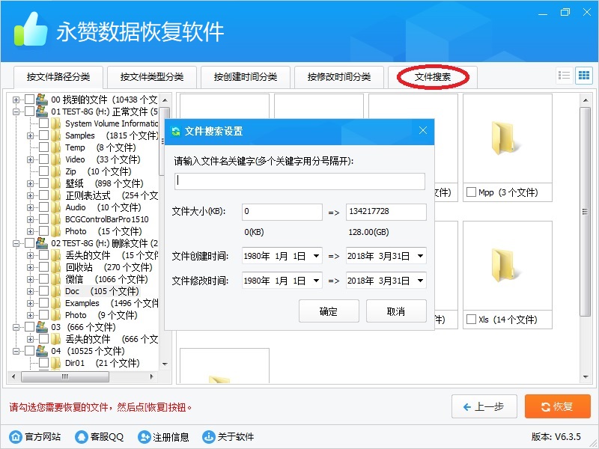
Task: Open 注册信息 registration info icon
Action: point(145,437)
